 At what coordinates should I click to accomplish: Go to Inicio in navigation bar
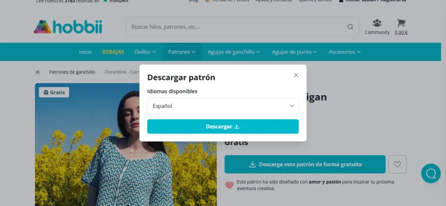point(85,52)
